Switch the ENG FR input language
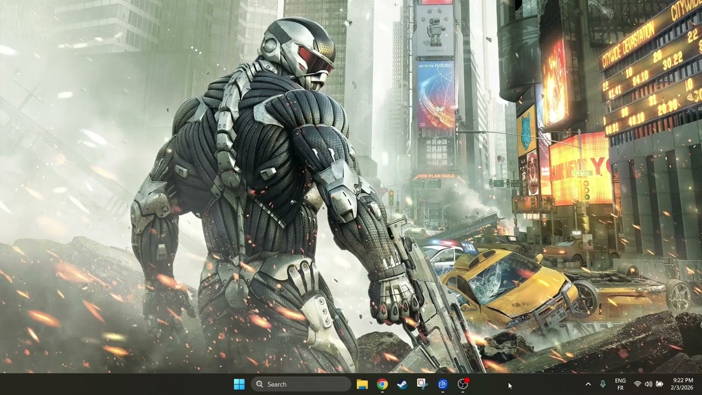The height and width of the screenshot is (395, 702). tap(620, 385)
